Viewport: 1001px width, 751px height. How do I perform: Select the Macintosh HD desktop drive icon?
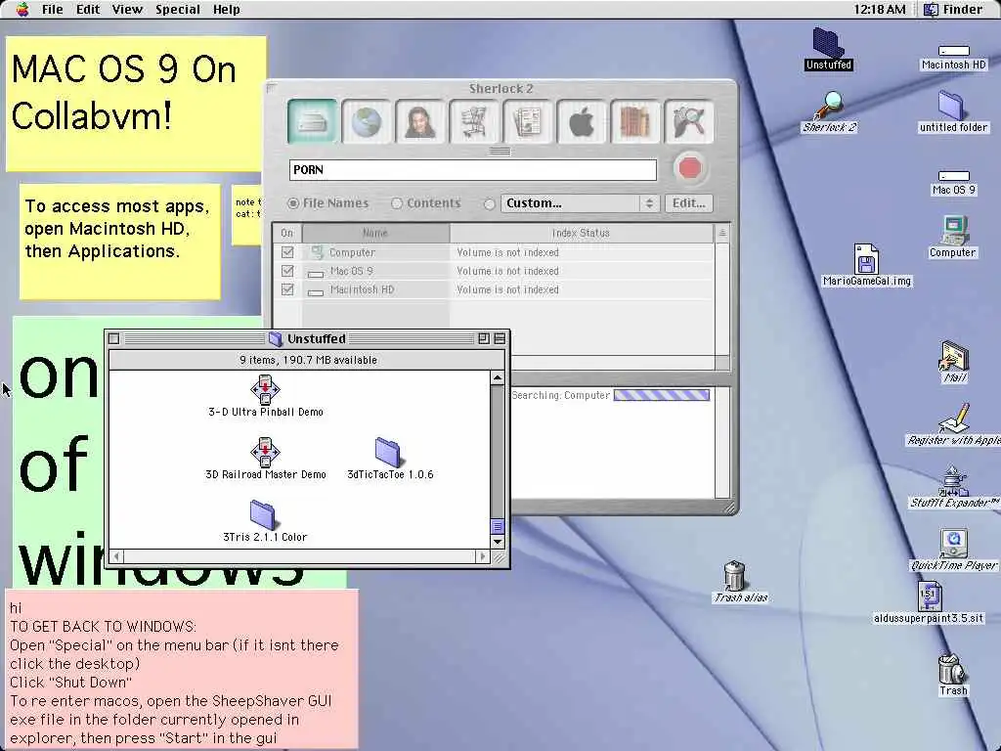(954, 57)
